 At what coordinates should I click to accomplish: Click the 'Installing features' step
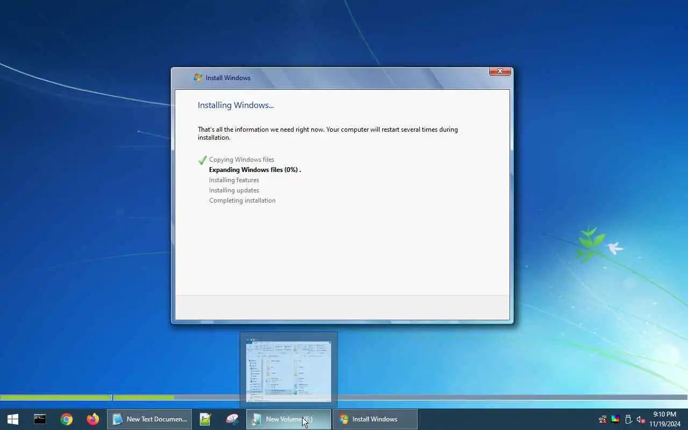click(234, 180)
